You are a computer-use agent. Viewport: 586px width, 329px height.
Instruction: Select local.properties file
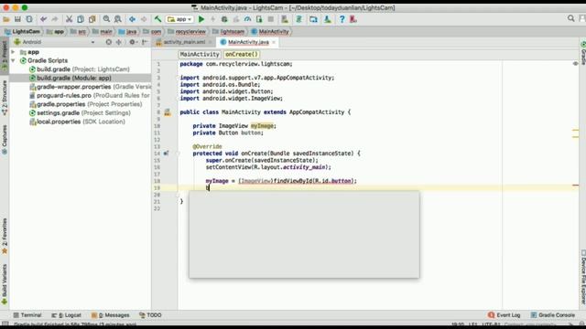77,122
